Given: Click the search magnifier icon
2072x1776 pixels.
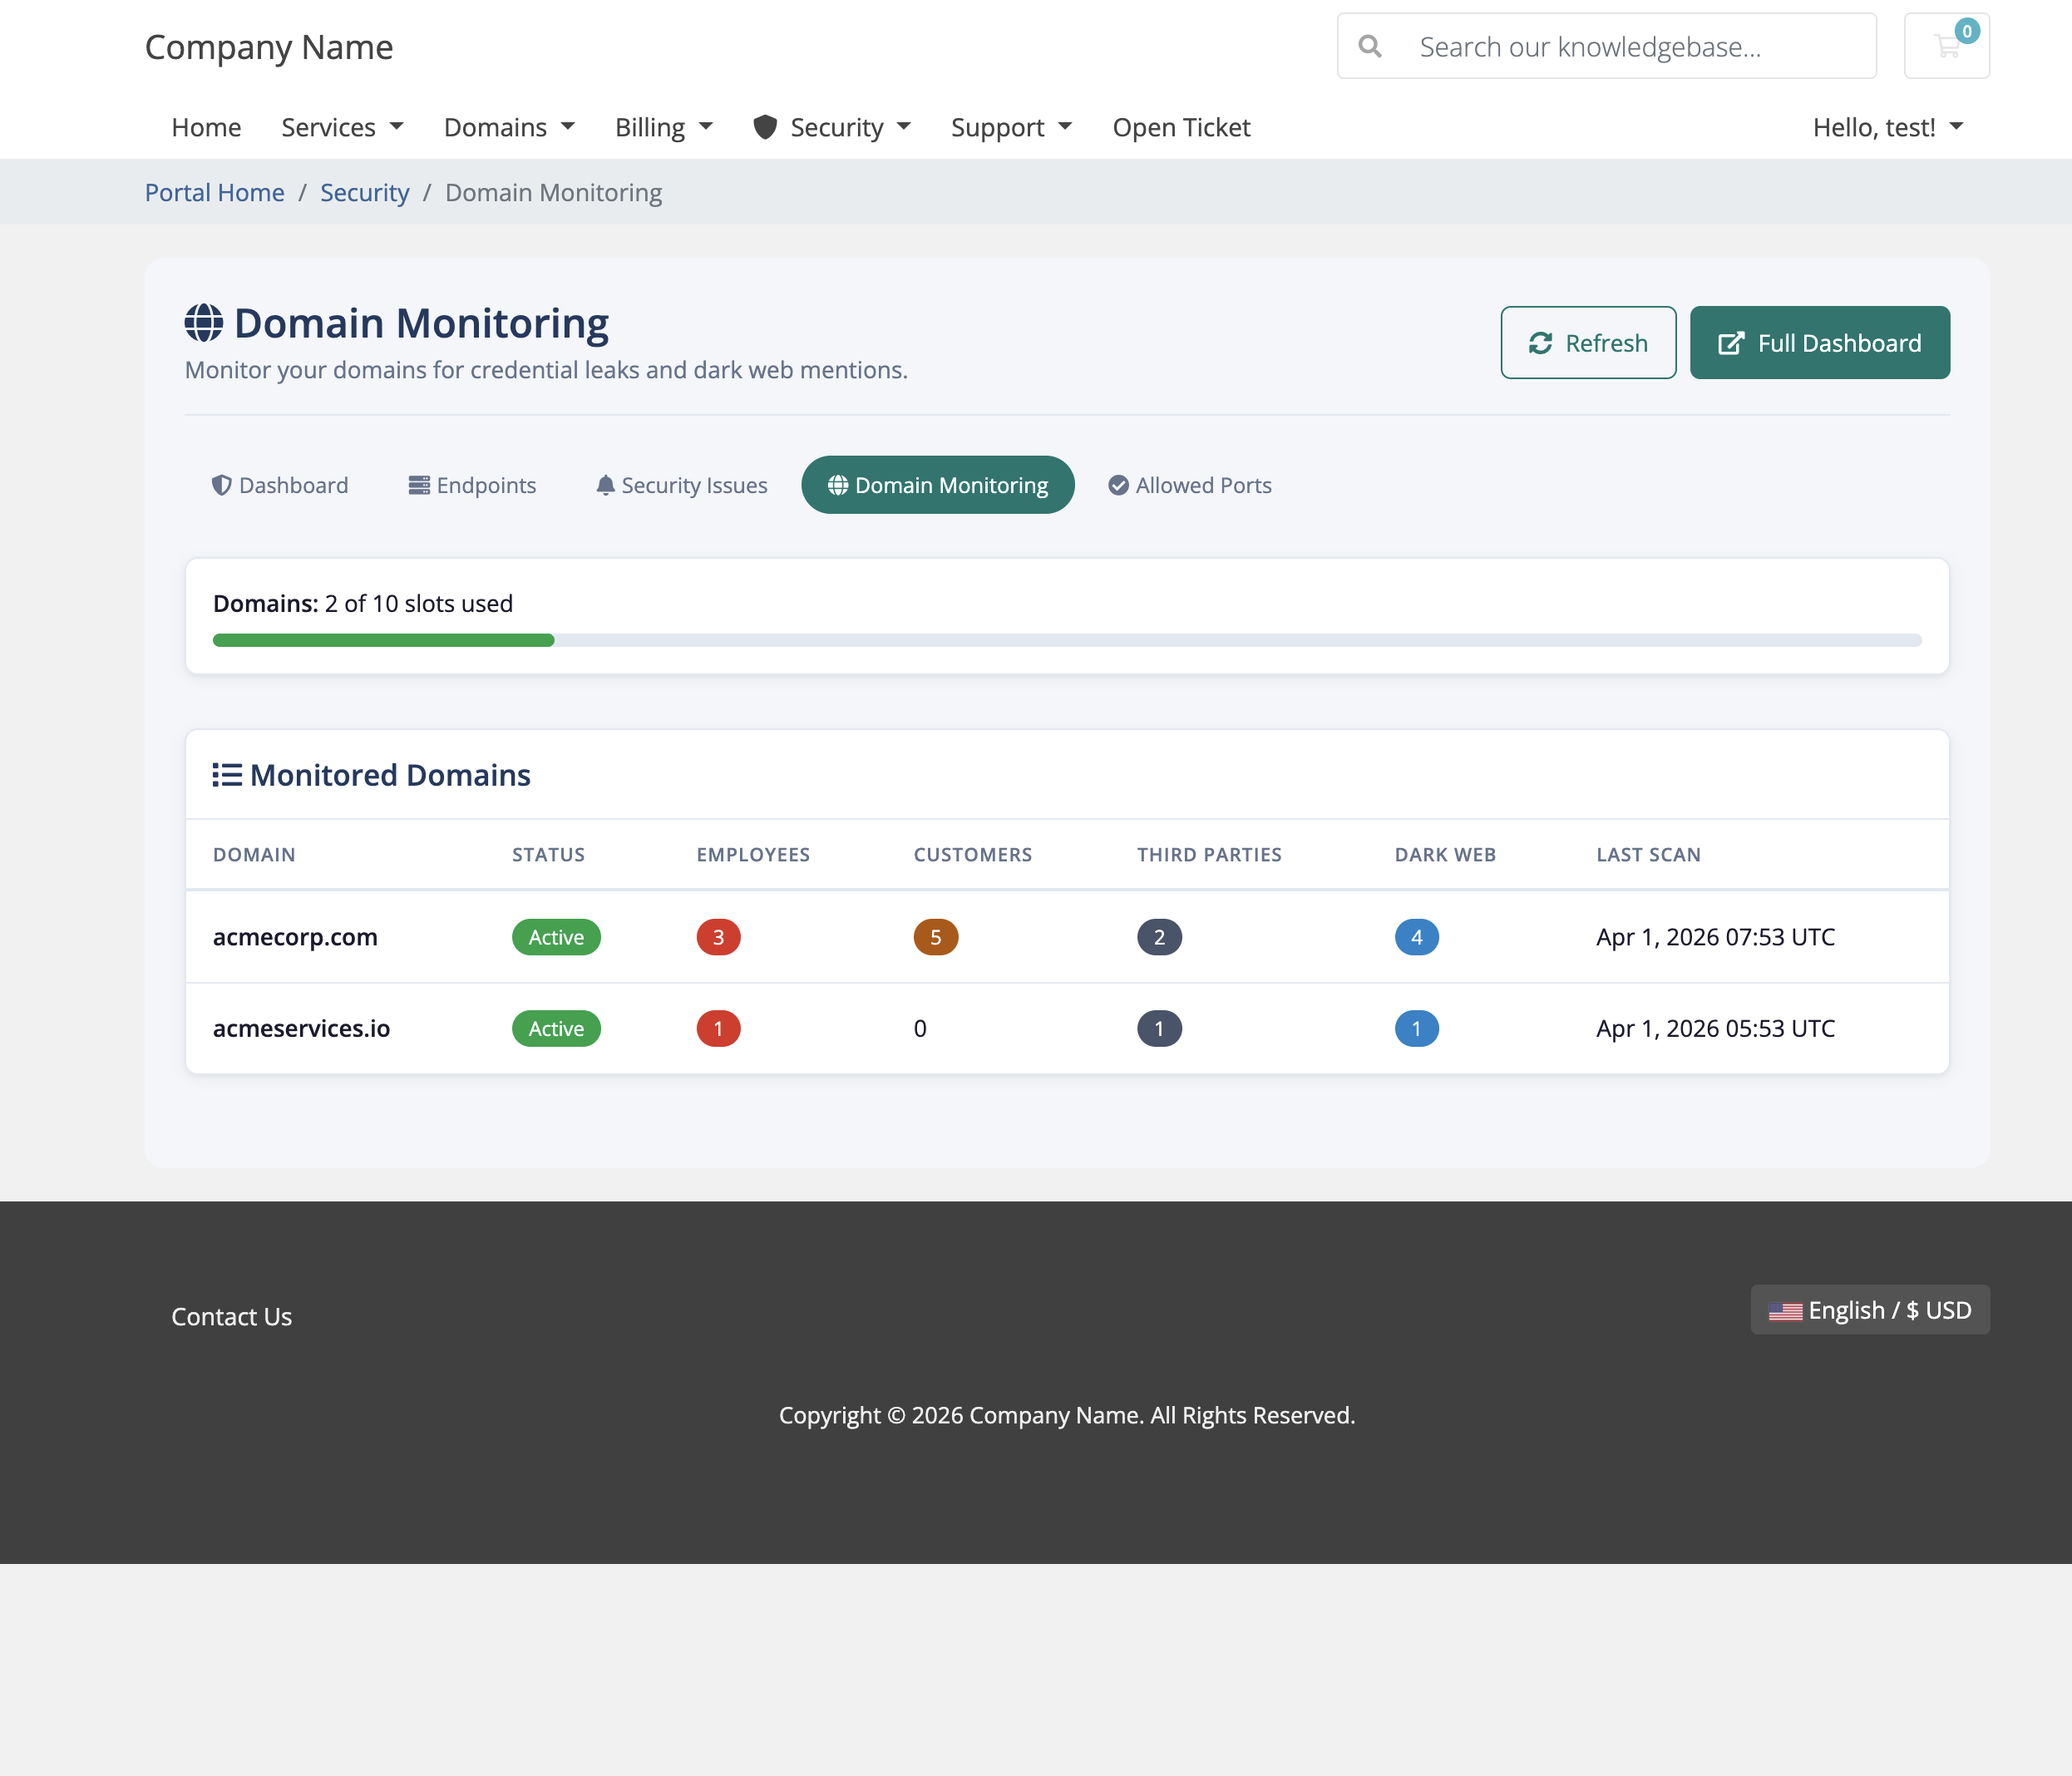Looking at the screenshot, I should click(1370, 46).
